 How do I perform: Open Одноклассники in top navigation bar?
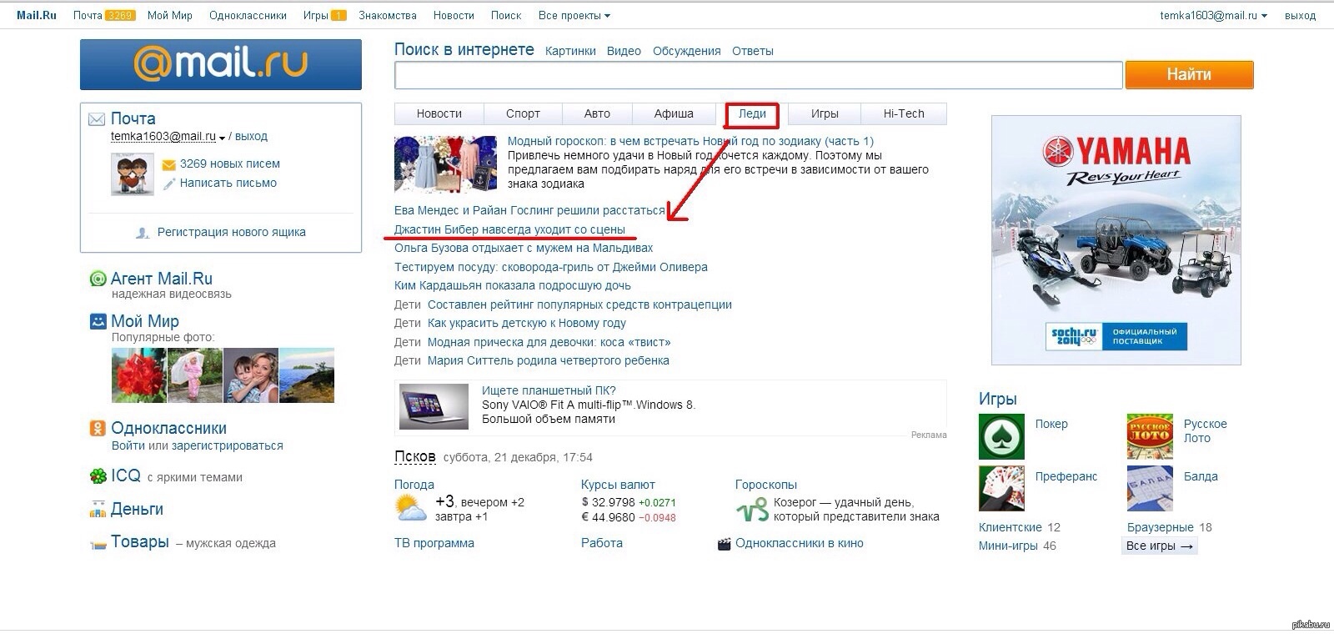click(248, 16)
